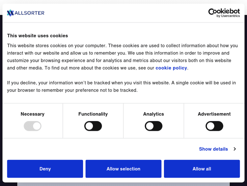Screen dimensions: 247x186
Task: Click the Allsorter X logo icon
Action: point(11,13)
